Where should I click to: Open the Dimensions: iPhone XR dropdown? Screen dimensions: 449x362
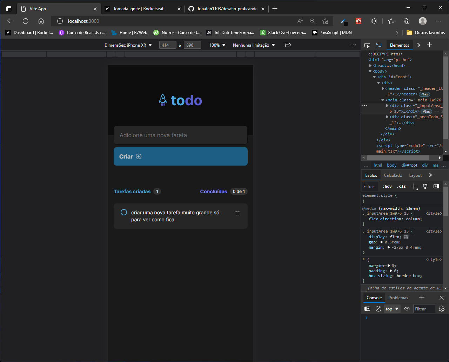128,45
